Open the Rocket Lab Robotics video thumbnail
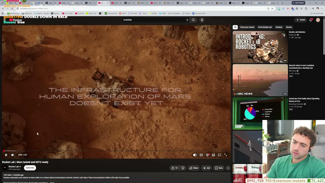The height and width of the screenshot is (183, 325). point(260,47)
